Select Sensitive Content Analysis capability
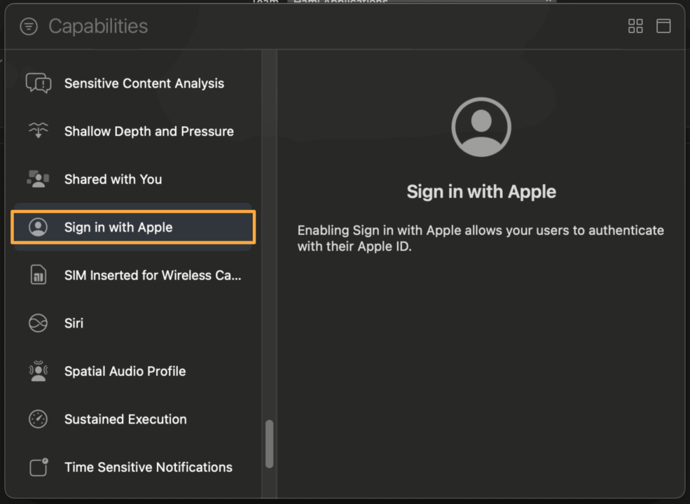The width and height of the screenshot is (690, 504). (x=133, y=83)
